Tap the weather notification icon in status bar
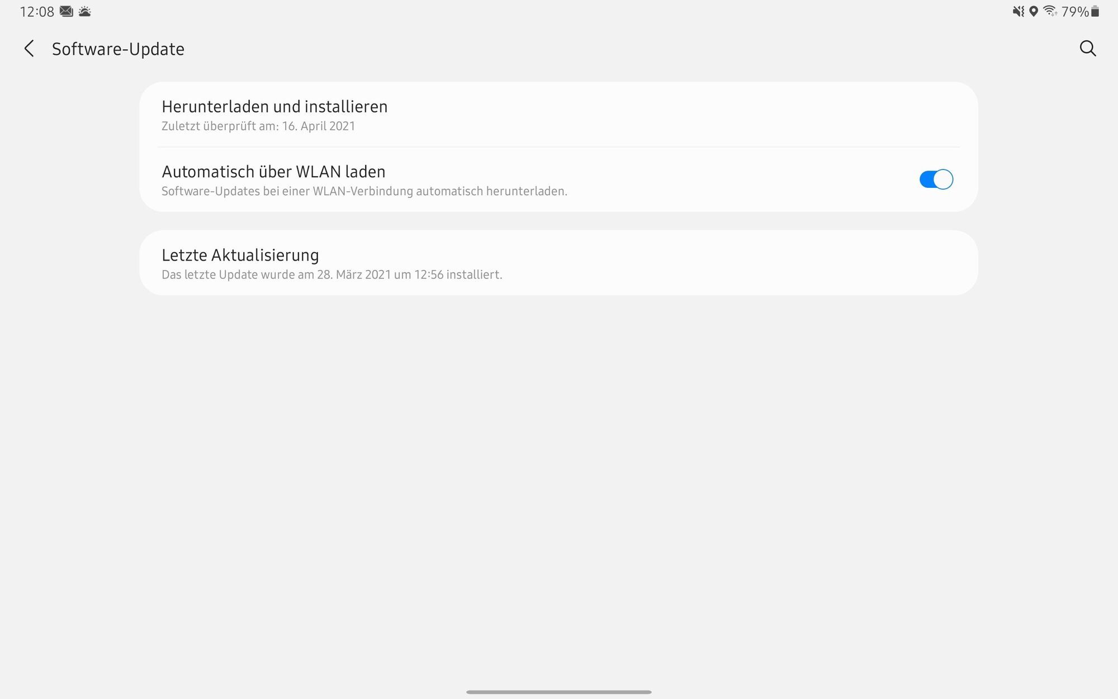The height and width of the screenshot is (699, 1118). click(84, 11)
